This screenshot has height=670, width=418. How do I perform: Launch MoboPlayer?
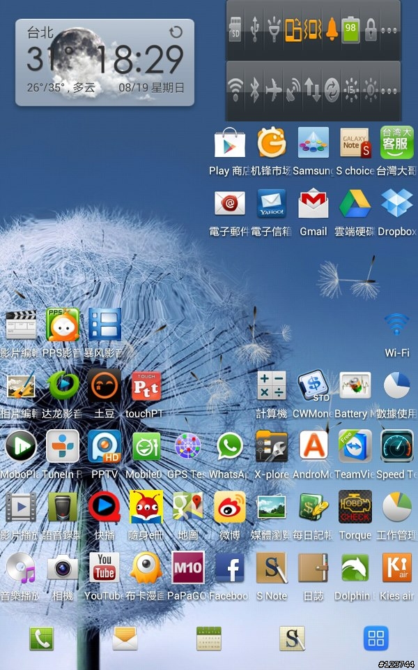(21, 446)
